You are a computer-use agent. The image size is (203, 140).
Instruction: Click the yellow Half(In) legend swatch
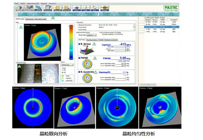(63, 78)
